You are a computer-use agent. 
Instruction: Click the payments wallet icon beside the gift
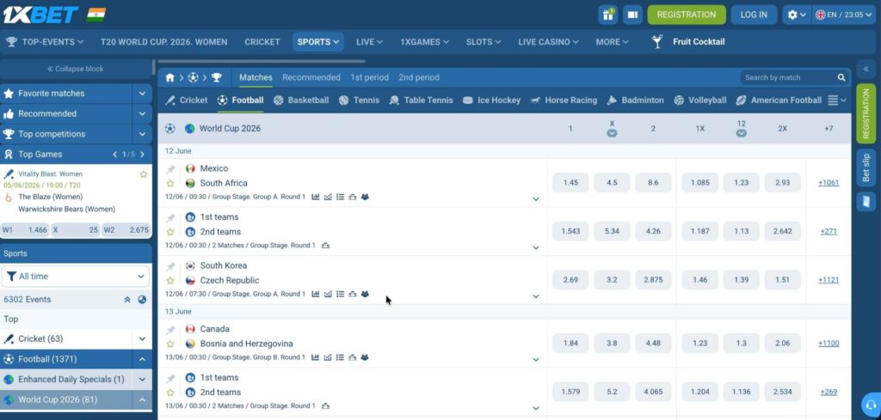click(x=632, y=15)
